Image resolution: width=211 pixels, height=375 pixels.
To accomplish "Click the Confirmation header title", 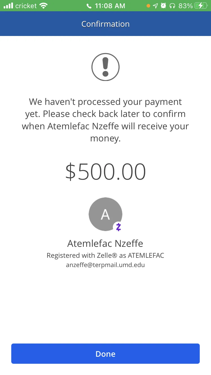I will (x=105, y=24).
